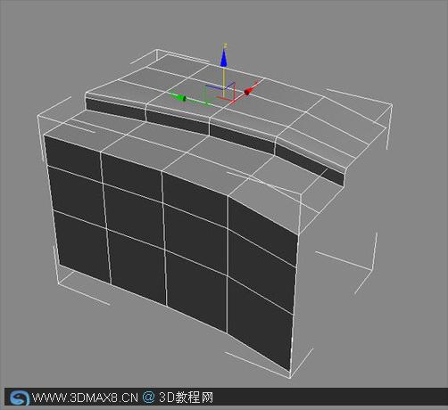Grab the blue Z-axis arrow of the move gizmo

[x=224, y=58]
